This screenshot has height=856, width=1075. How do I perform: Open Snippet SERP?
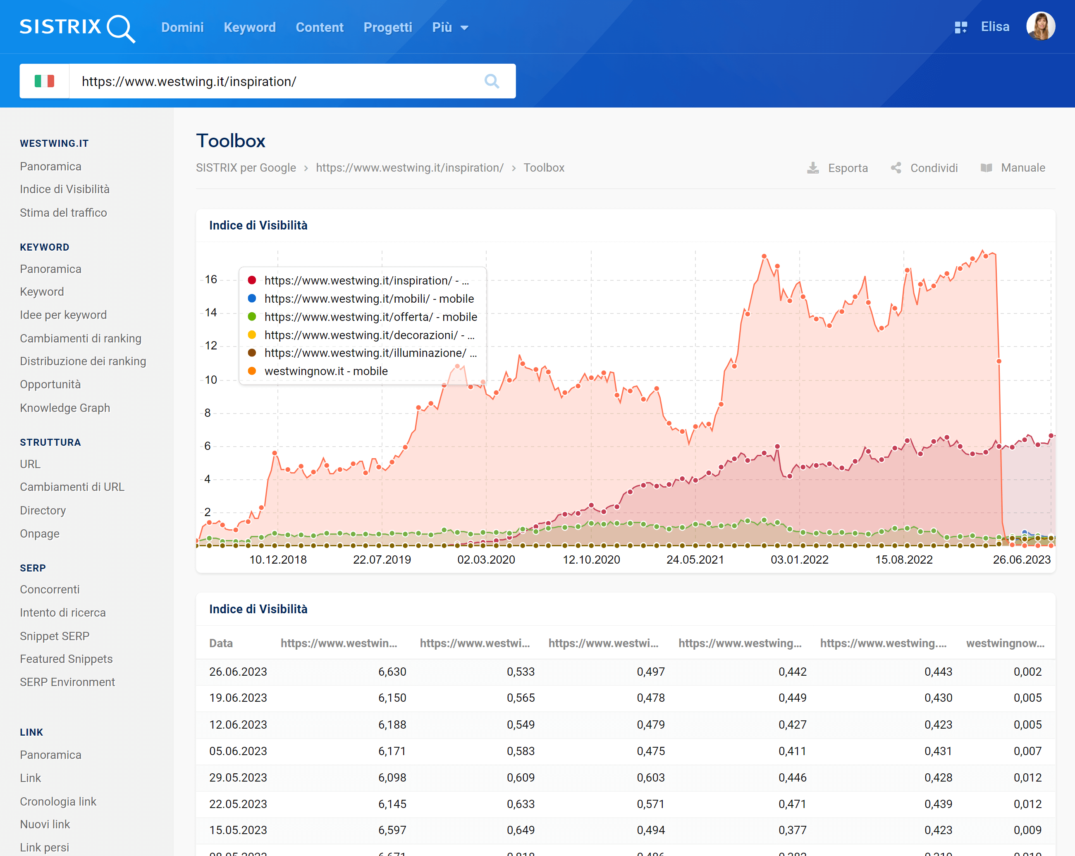55,636
